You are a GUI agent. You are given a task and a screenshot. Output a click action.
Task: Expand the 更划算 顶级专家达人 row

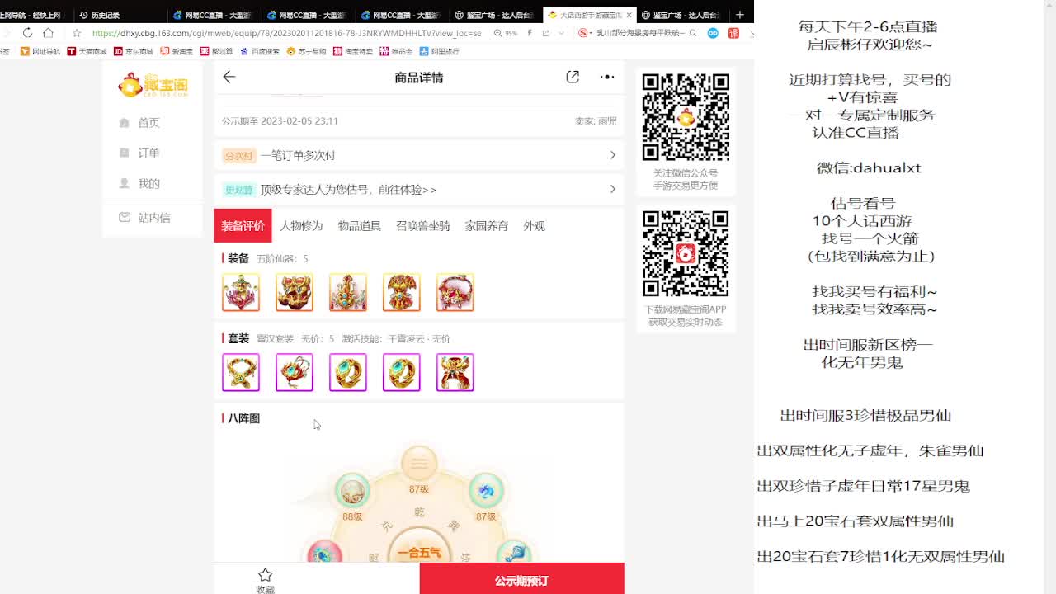(x=419, y=190)
